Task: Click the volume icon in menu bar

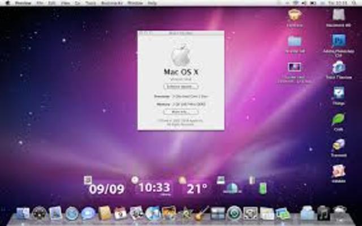Action: (304, 3)
